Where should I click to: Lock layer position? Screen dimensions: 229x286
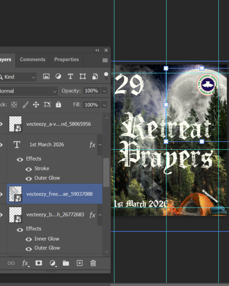tap(36, 105)
